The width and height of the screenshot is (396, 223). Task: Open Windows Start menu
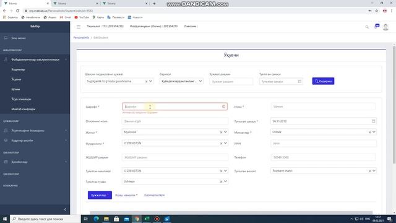coord(4,219)
